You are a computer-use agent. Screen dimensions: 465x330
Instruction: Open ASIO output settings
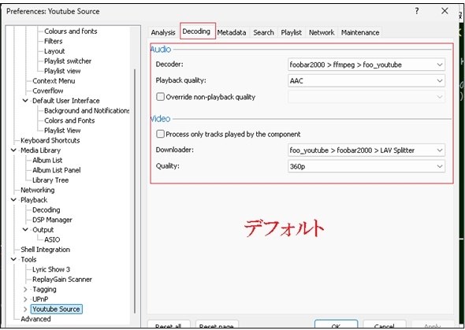pos(52,239)
